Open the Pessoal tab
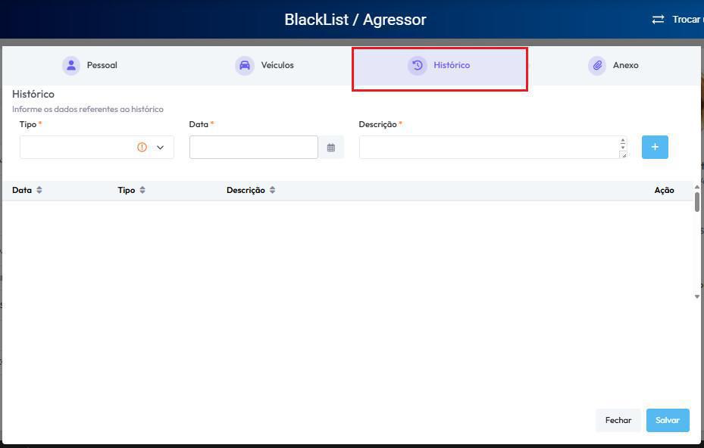The height and width of the screenshot is (448, 704). click(89, 66)
